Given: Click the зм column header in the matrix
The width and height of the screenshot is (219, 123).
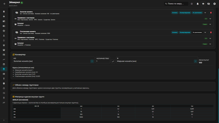Looking at the screenshot, I should [153, 106].
